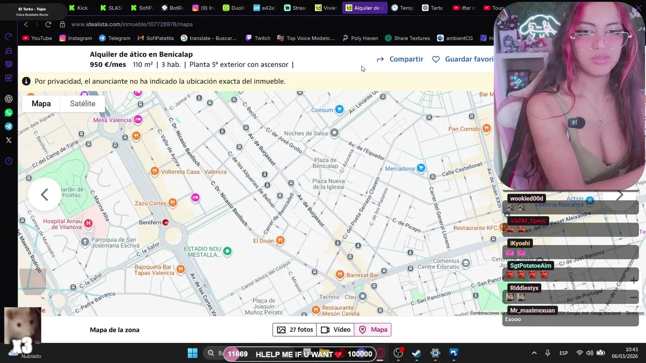This screenshot has height=363, width=646.
Task: Switch to the Duolingo browser tab
Action: pyautogui.click(x=234, y=8)
